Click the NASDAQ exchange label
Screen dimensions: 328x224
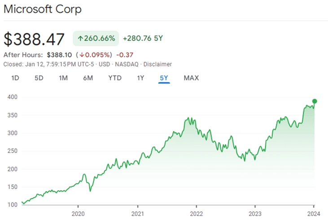127,64
